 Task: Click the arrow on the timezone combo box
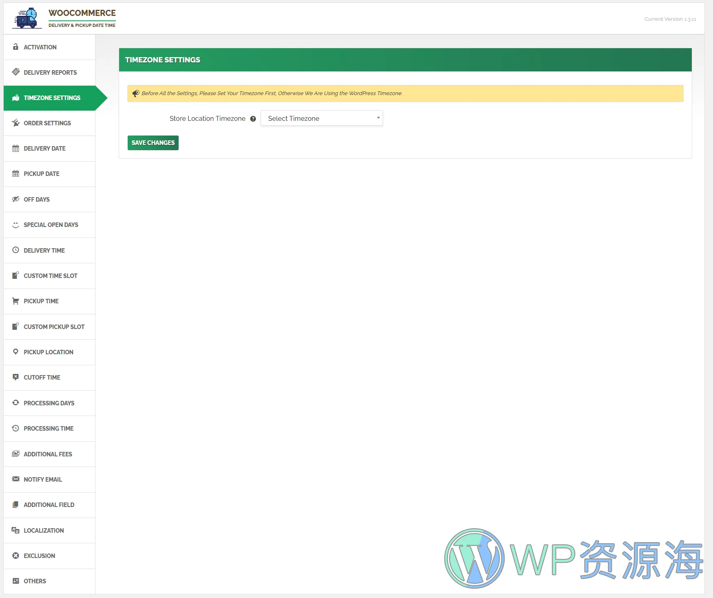[378, 118]
